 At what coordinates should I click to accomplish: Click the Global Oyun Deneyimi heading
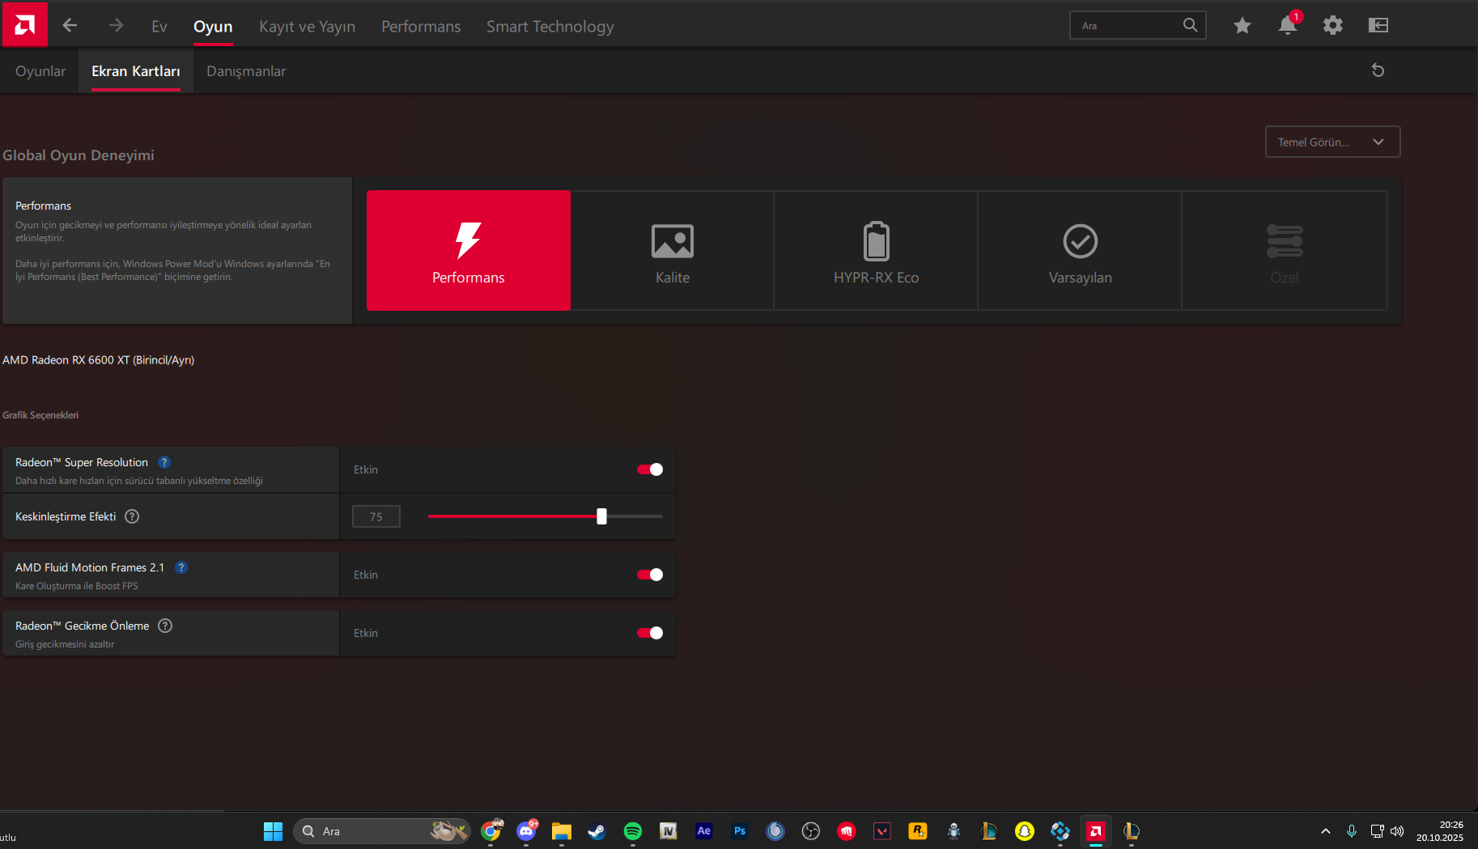click(x=79, y=155)
